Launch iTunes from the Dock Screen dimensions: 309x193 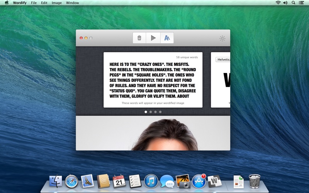(151, 181)
